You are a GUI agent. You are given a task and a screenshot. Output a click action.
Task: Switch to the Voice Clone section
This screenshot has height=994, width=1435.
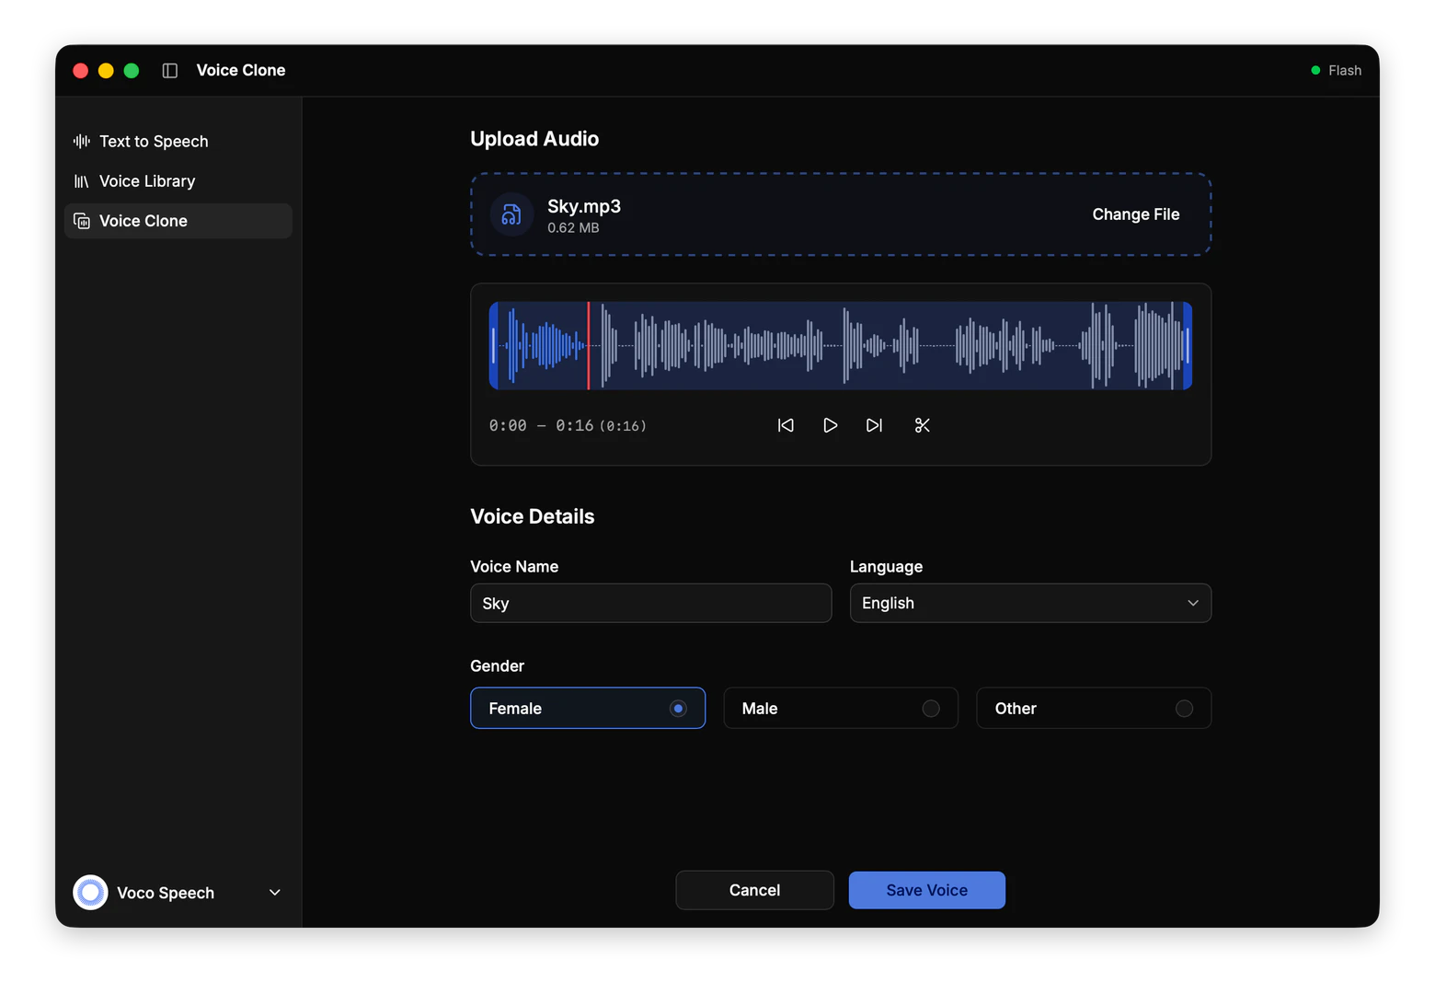click(x=143, y=221)
